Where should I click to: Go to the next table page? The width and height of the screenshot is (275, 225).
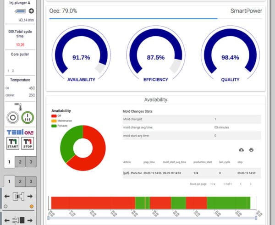250,184
